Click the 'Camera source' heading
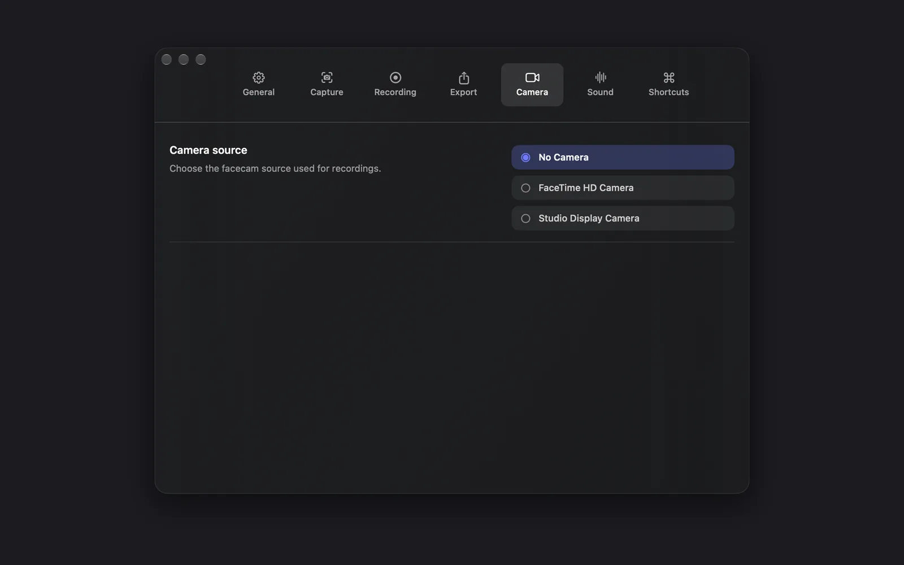Viewport: 904px width, 565px height. click(208, 150)
